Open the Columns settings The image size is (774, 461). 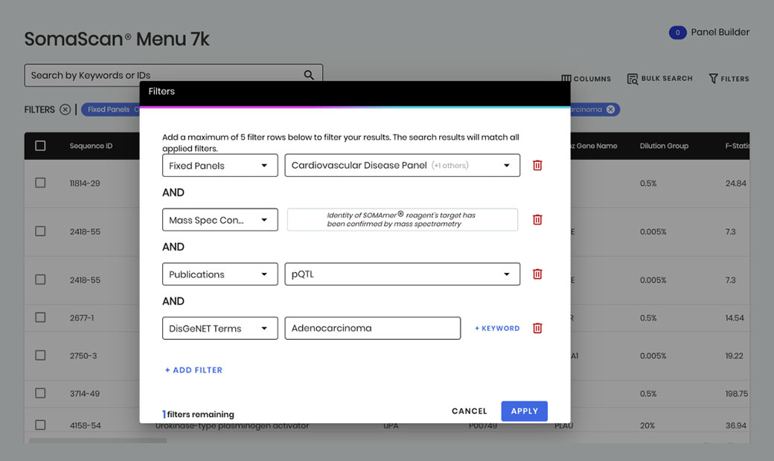(x=586, y=79)
